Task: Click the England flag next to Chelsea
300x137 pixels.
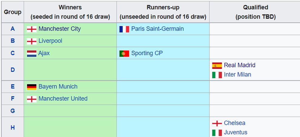Action: pyautogui.click(x=217, y=123)
